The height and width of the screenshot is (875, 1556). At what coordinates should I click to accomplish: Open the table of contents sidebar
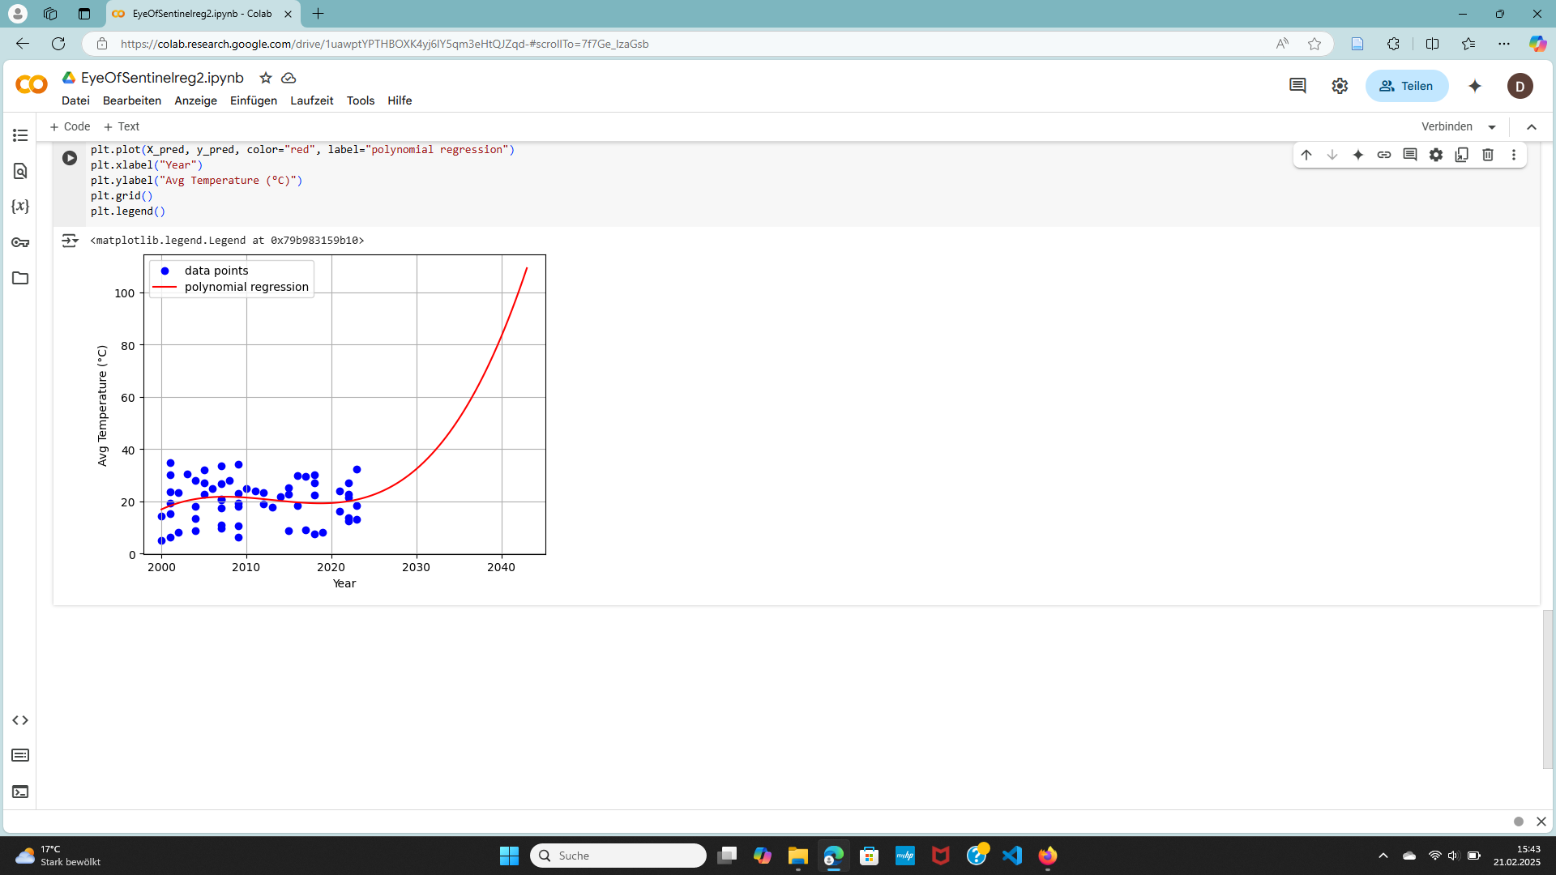pyautogui.click(x=20, y=135)
